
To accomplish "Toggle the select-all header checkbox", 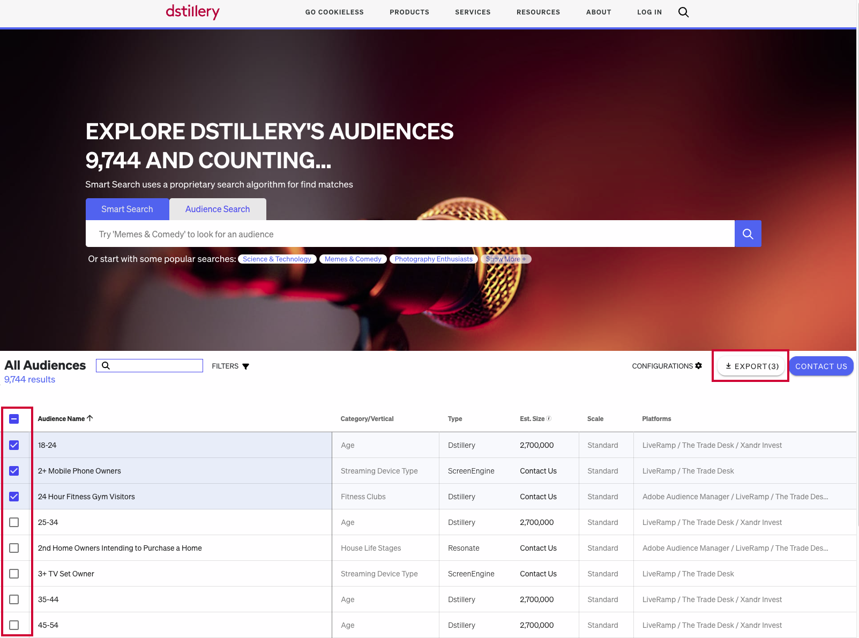I will (x=14, y=419).
